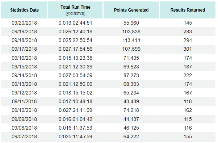Viewport: 218px width, 143px height.
Task: Click results returned value 162
Action: click(x=188, y=110)
